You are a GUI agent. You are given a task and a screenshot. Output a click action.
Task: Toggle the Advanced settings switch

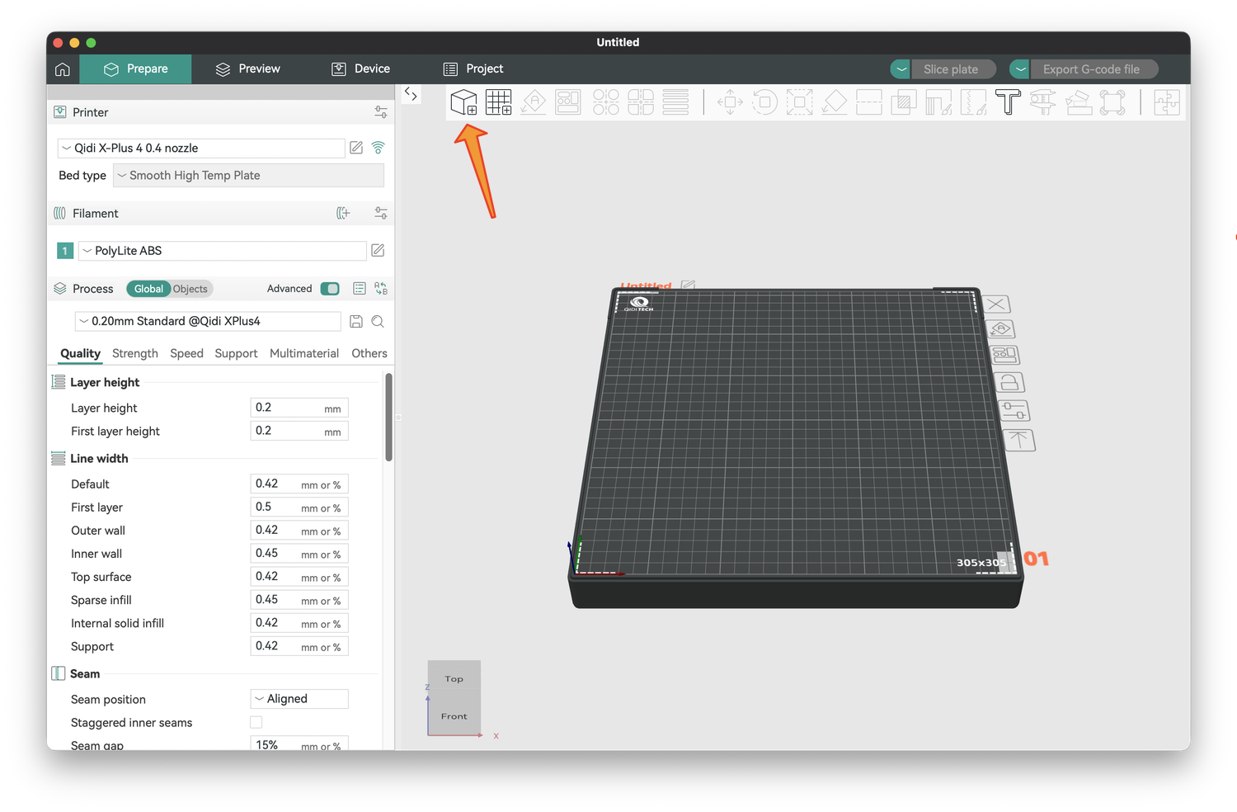tap(330, 288)
